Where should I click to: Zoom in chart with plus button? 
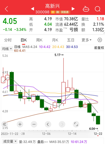click(x=20, y=124)
